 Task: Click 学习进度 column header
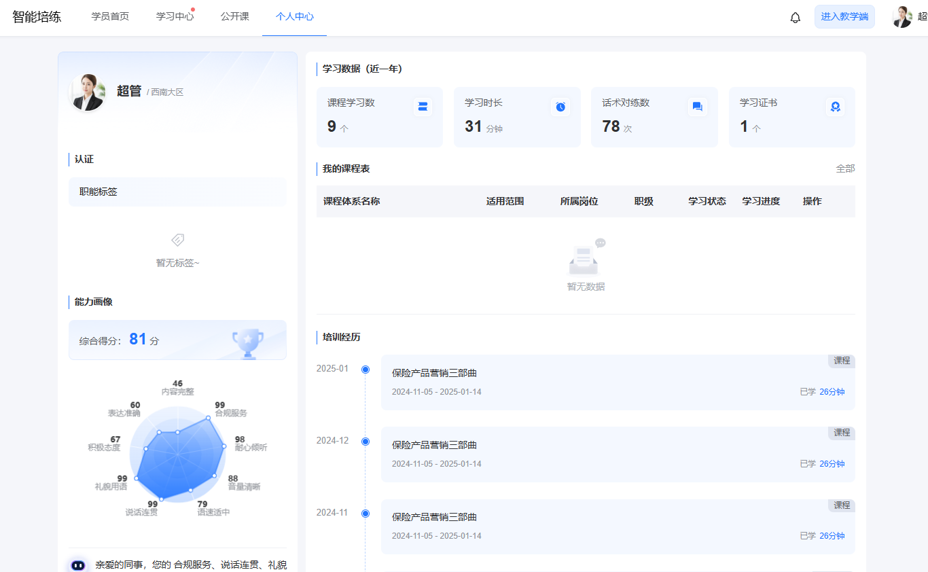point(761,202)
